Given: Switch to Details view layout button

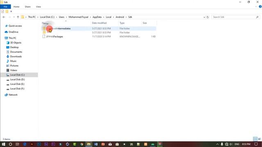Looking at the screenshot, I should tap(255, 139).
